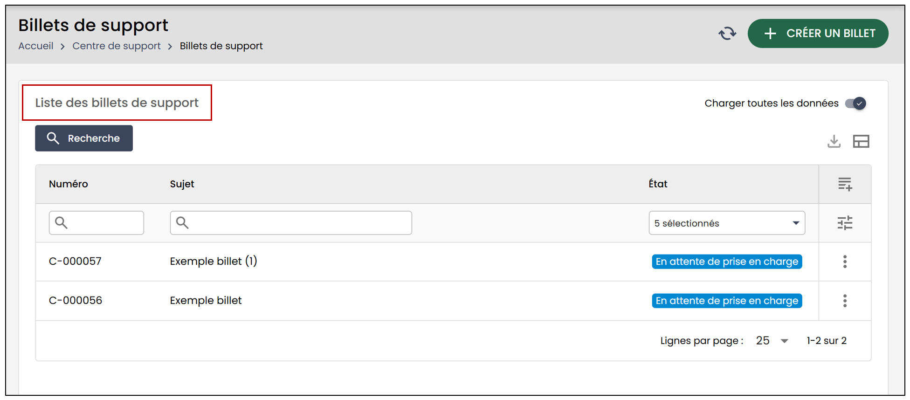Open the Lignes par page dropdown
Viewport: 910px width, 400px height.
[772, 341]
